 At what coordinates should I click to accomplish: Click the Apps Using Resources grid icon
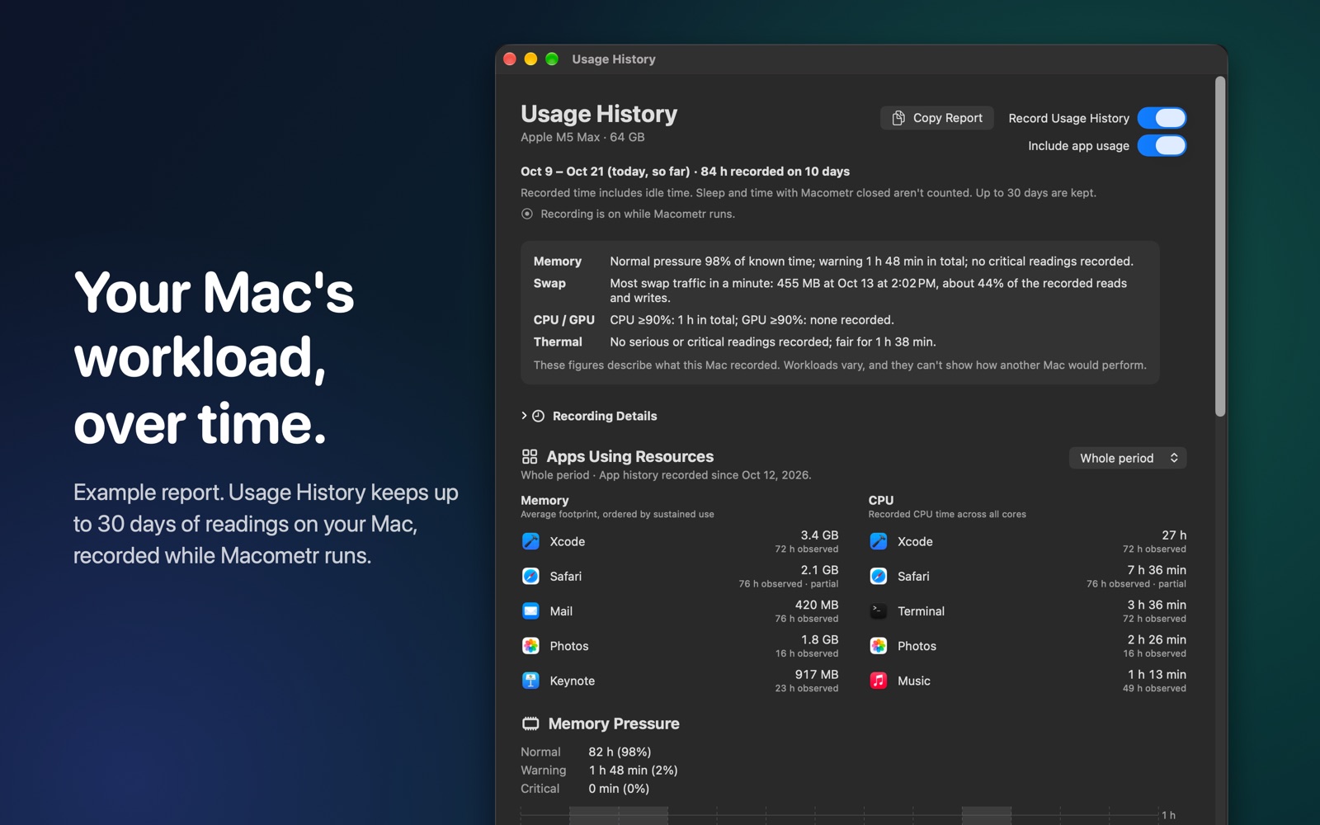530,456
